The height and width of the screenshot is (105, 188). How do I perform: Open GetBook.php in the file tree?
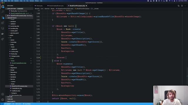tap(16, 91)
